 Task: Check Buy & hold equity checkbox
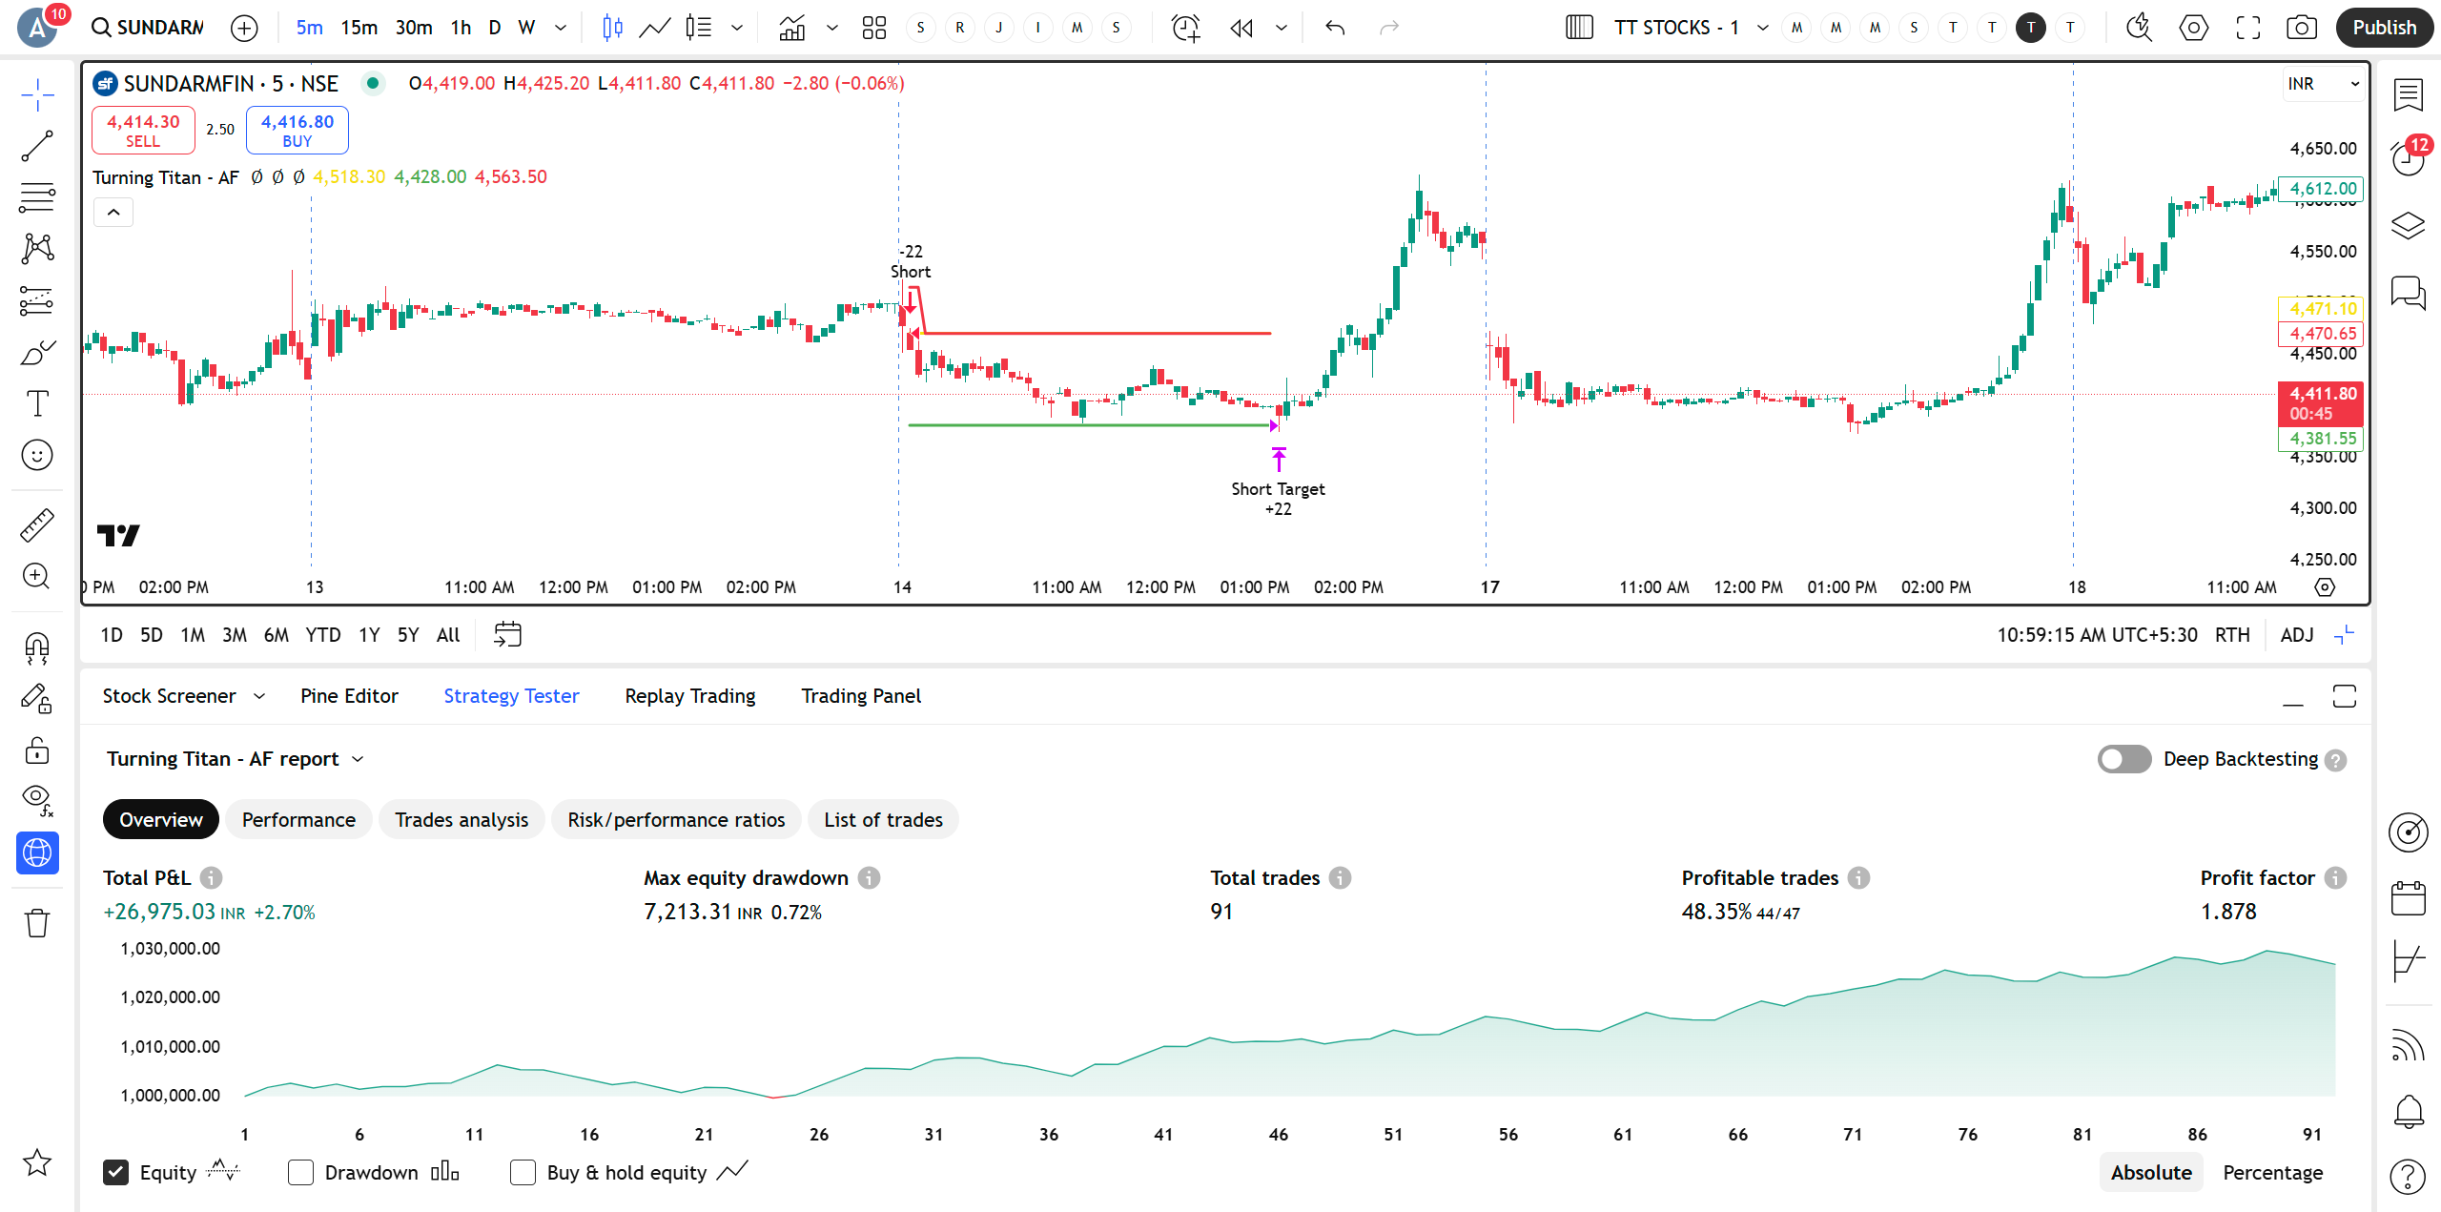click(523, 1173)
